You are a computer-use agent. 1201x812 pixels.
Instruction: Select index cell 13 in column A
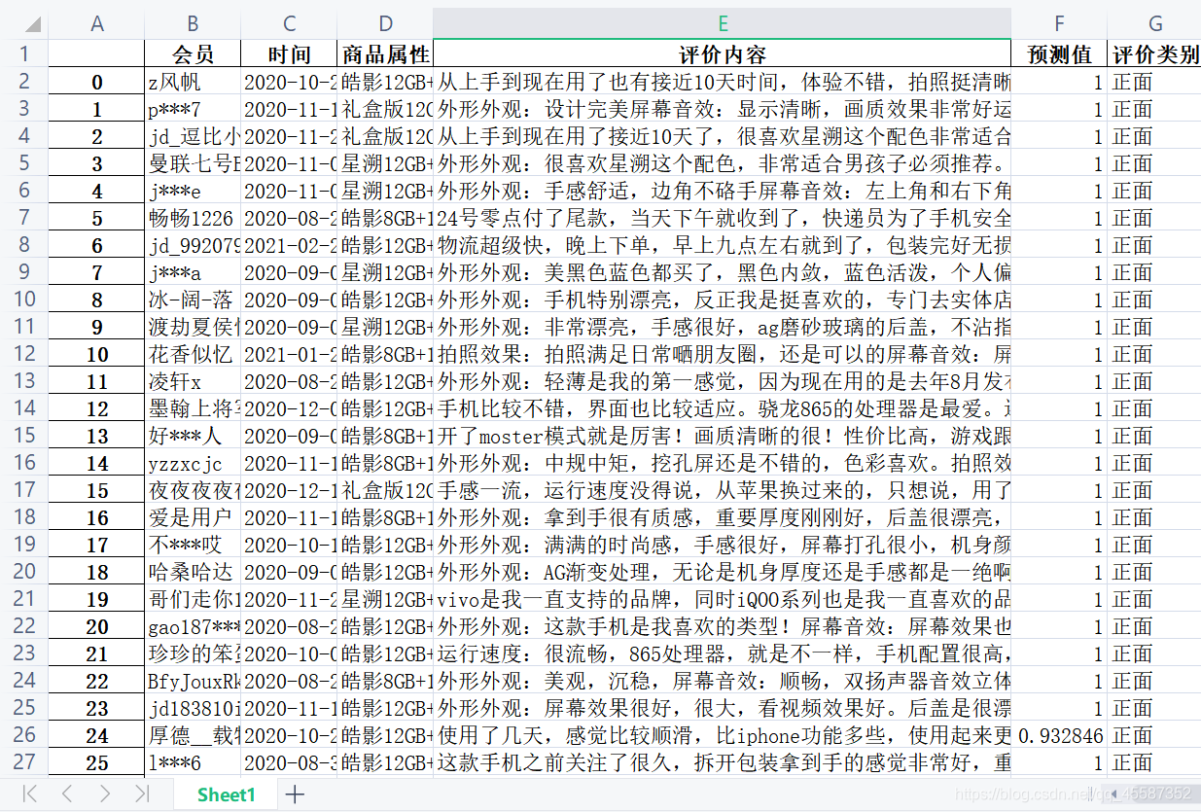point(96,436)
